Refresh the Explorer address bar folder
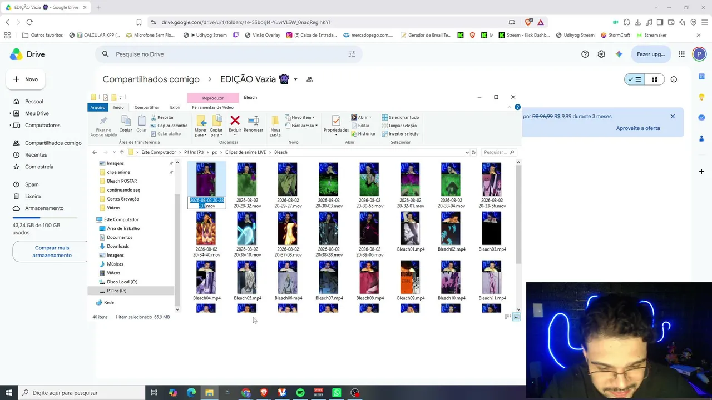712x400 pixels. (473, 152)
